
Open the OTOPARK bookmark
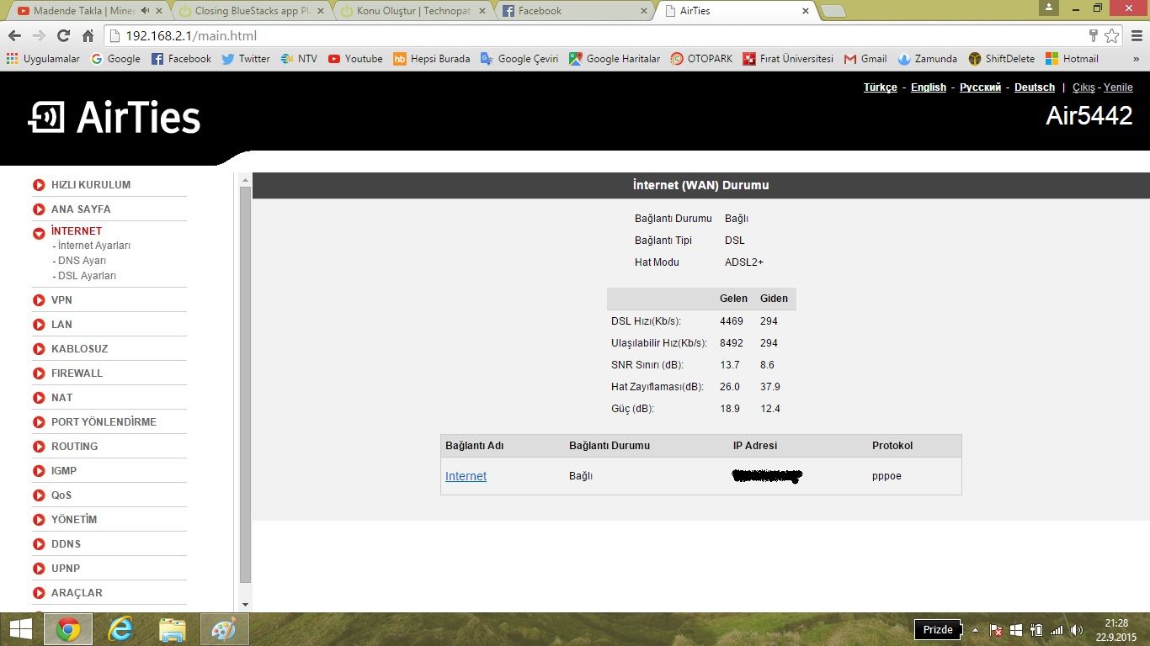pyautogui.click(x=701, y=59)
